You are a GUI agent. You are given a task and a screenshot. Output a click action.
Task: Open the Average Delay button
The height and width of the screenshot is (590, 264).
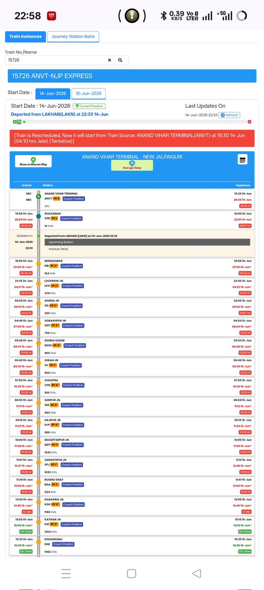[x=132, y=165]
